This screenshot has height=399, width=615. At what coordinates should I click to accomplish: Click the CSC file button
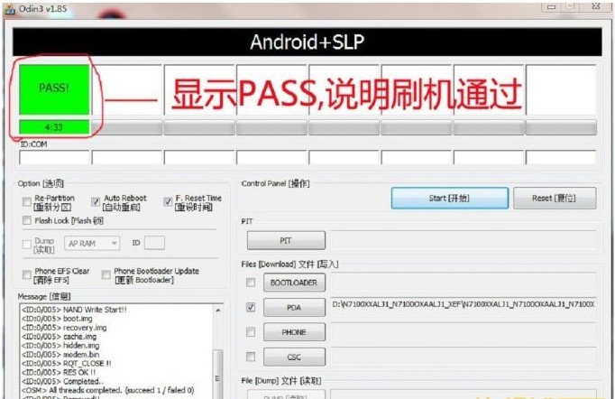294,357
